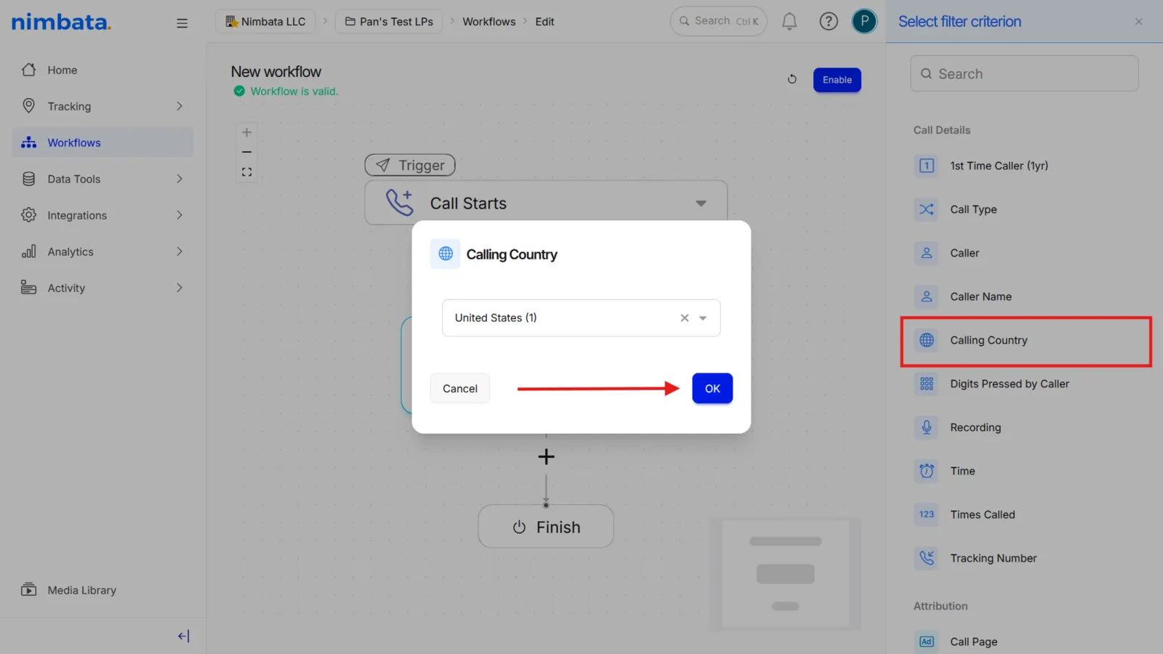Click the help question mark icon
1163x654 pixels.
(x=828, y=22)
